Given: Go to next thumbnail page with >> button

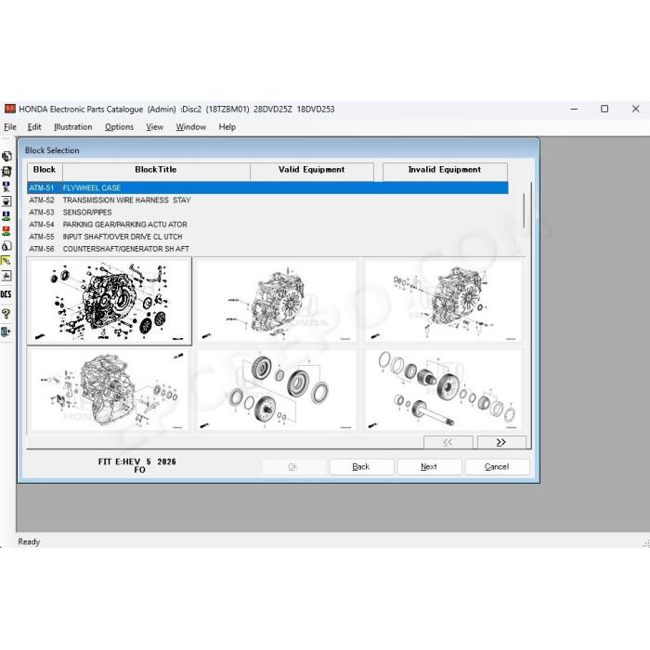Looking at the screenshot, I should 501,442.
